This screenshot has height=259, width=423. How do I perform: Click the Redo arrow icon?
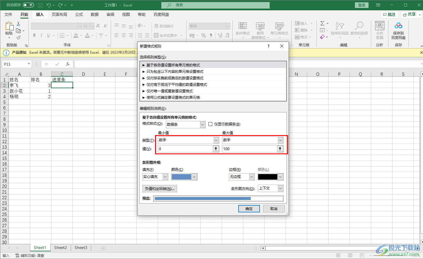pos(60,5)
